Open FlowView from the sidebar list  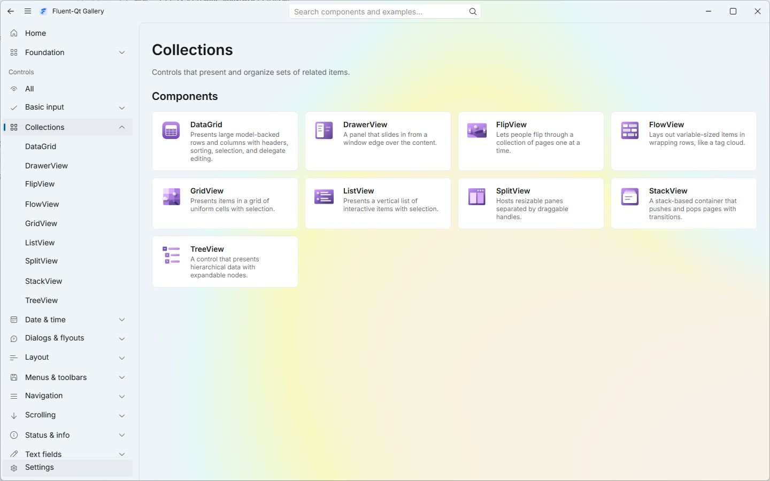pos(67,204)
